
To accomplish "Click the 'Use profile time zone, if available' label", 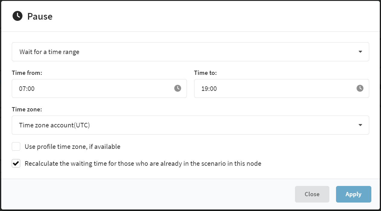I will point(72,147).
